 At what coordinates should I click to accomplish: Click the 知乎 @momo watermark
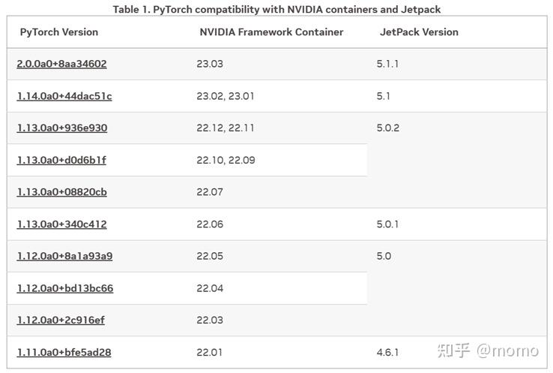click(x=488, y=350)
